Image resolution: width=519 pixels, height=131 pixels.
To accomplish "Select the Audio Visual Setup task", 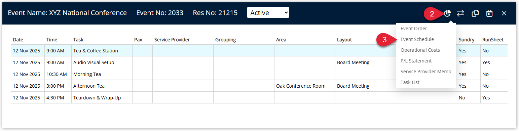I will point(94,62).
